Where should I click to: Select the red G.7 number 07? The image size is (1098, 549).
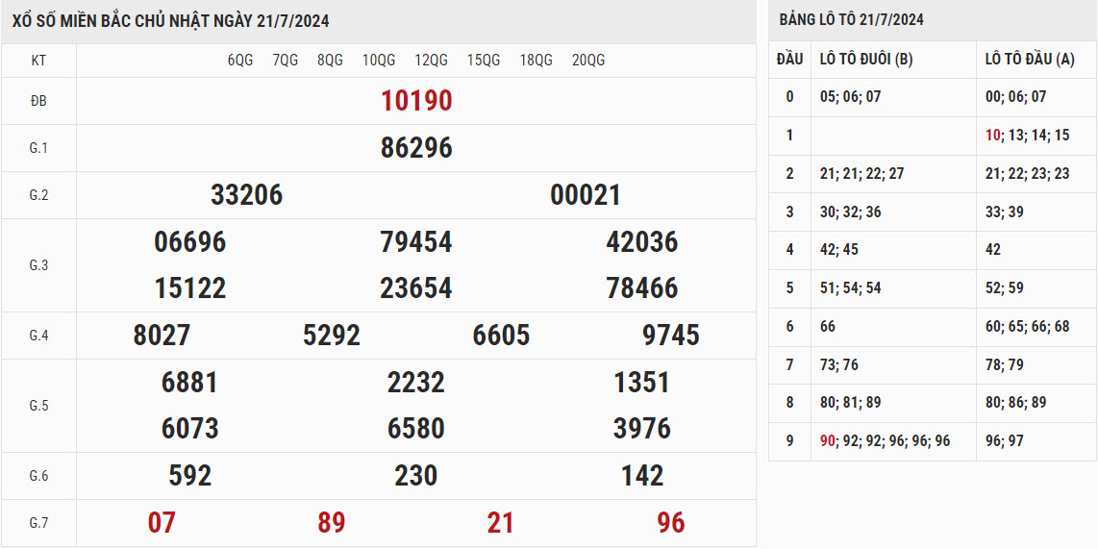[x=162, y=523]
